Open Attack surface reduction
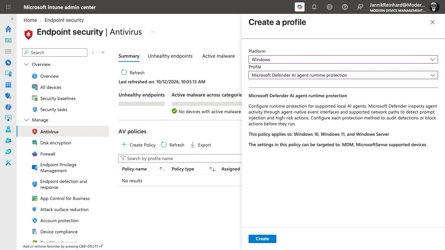Screen dimensions: 445x250 pyautogui.click(x=64, y=209)
